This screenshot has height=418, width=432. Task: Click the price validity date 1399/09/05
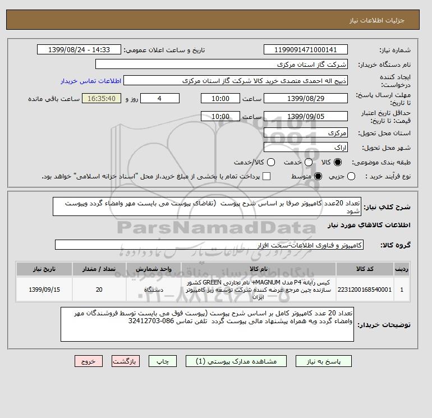(306, 117)
